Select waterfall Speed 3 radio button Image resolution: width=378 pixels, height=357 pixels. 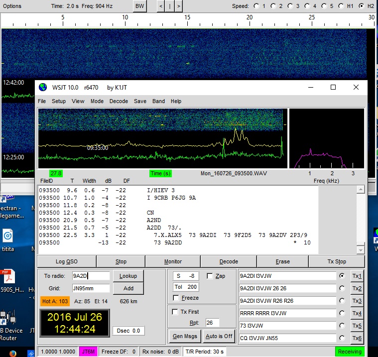point(290,6)
